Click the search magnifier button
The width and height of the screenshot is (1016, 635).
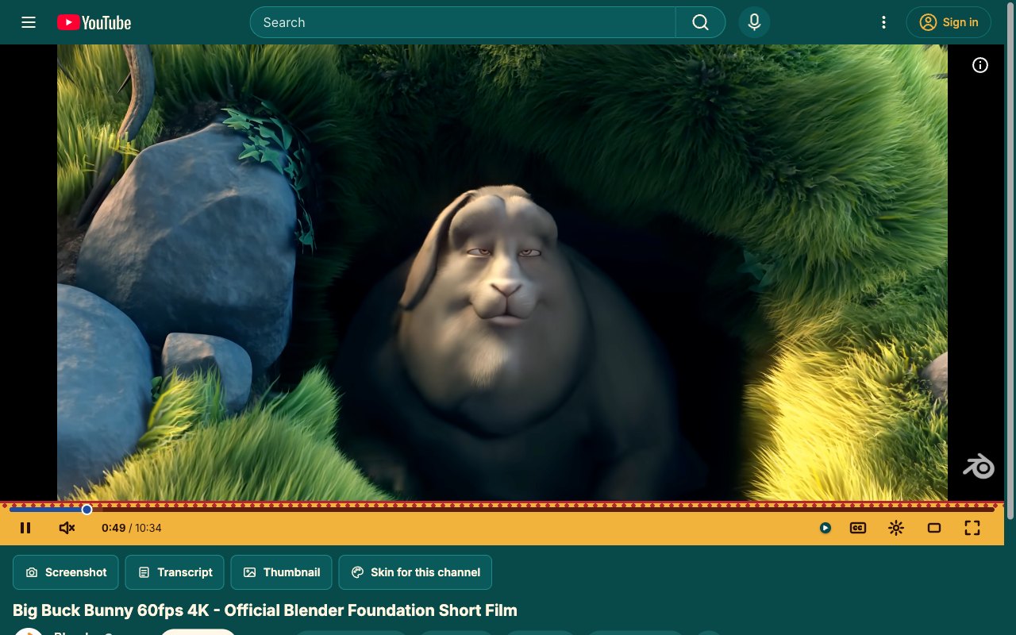click(x=700, y=22)
